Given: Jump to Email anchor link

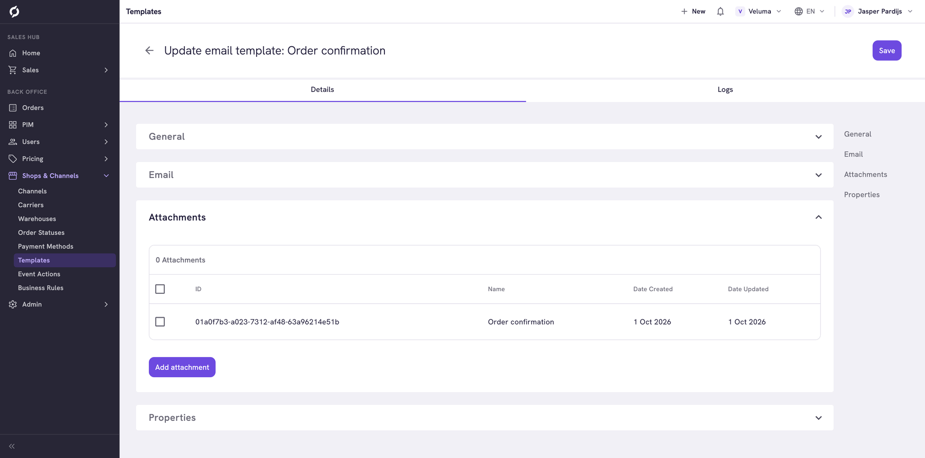Looking at the screenshot, I should 853,154.
